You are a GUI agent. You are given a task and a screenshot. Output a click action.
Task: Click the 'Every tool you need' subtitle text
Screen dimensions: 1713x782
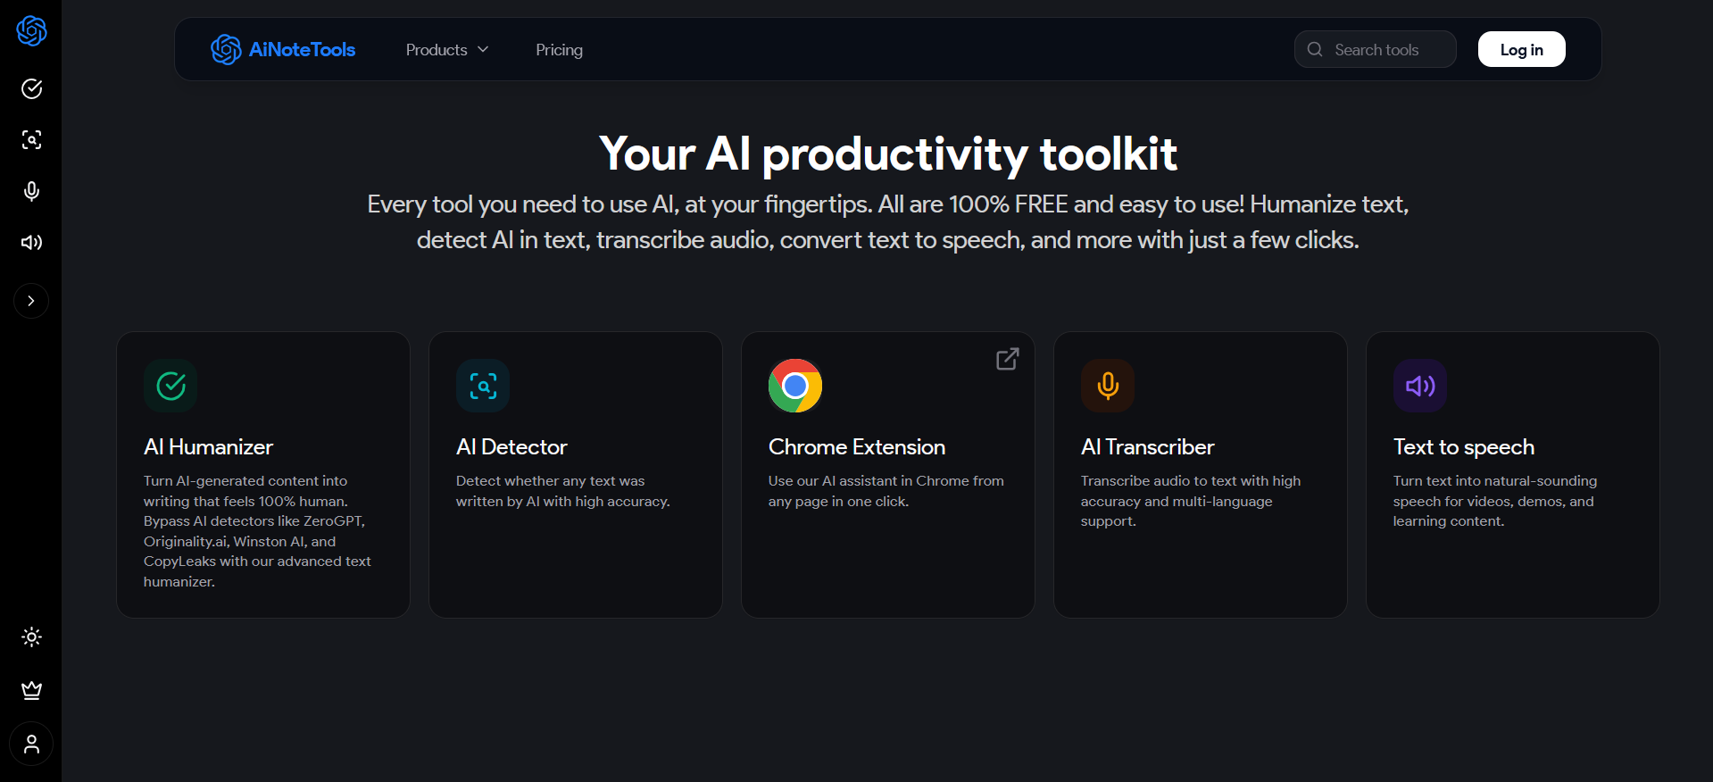[x=888, y=222]
